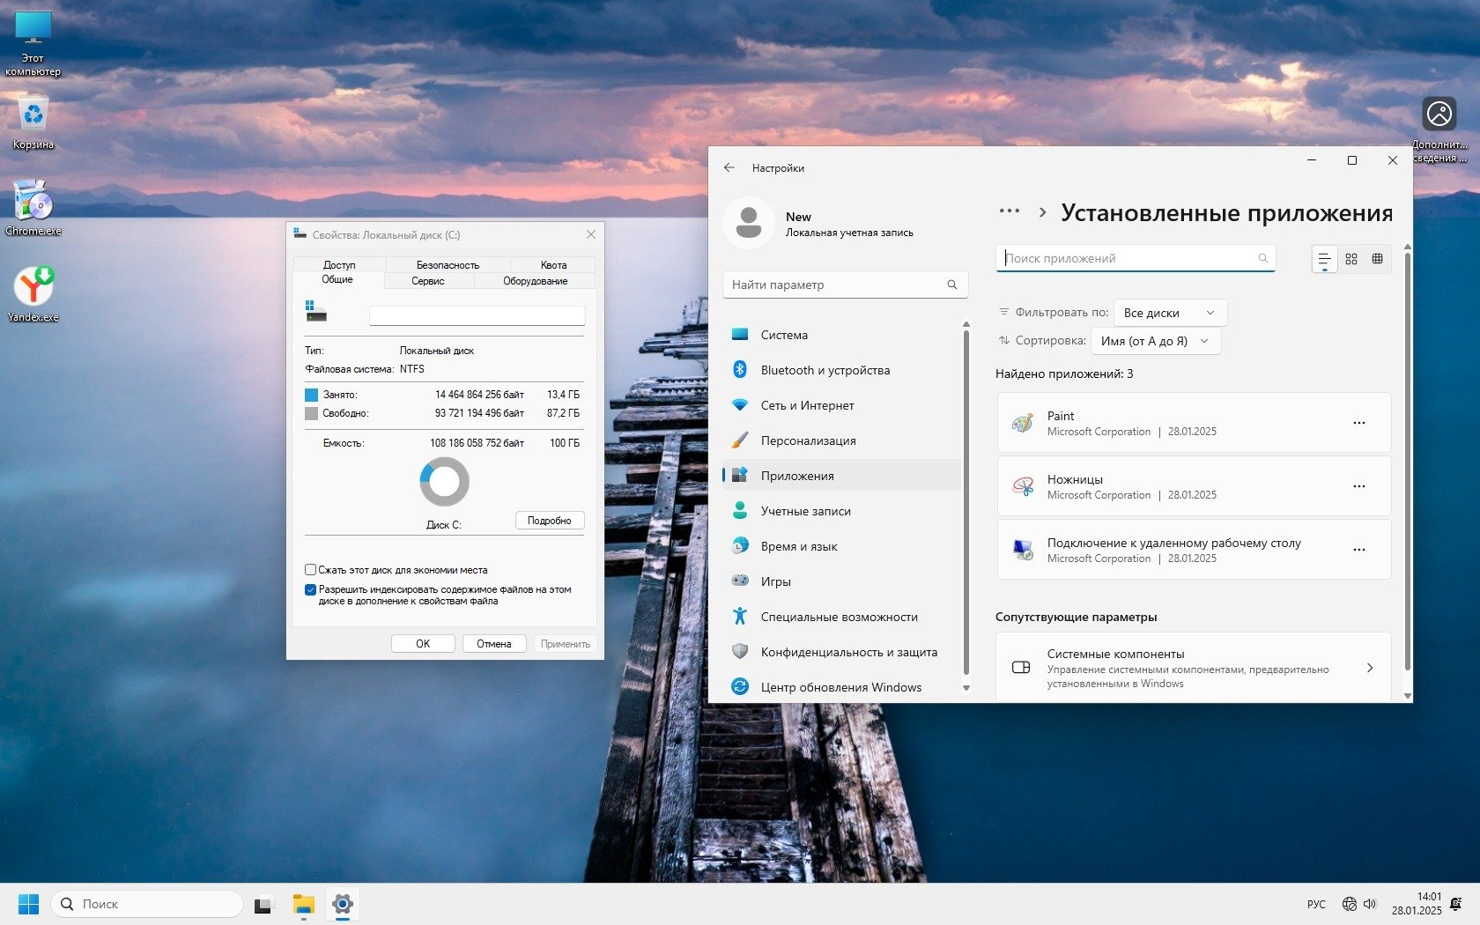Click the Task View icon on taskbar
Screen dimensions: 1480x925
point(263,904)
